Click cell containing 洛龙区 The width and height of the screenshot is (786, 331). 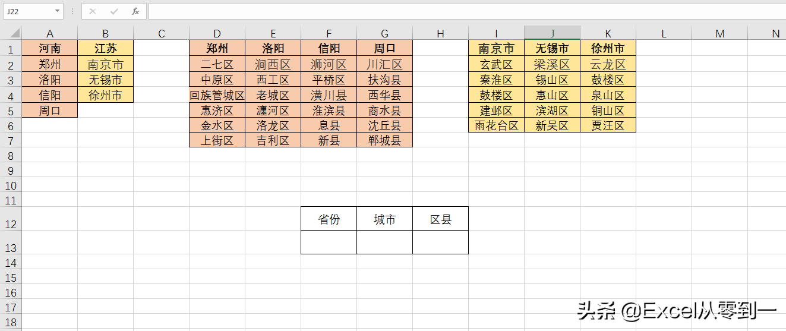click(273, 125)
